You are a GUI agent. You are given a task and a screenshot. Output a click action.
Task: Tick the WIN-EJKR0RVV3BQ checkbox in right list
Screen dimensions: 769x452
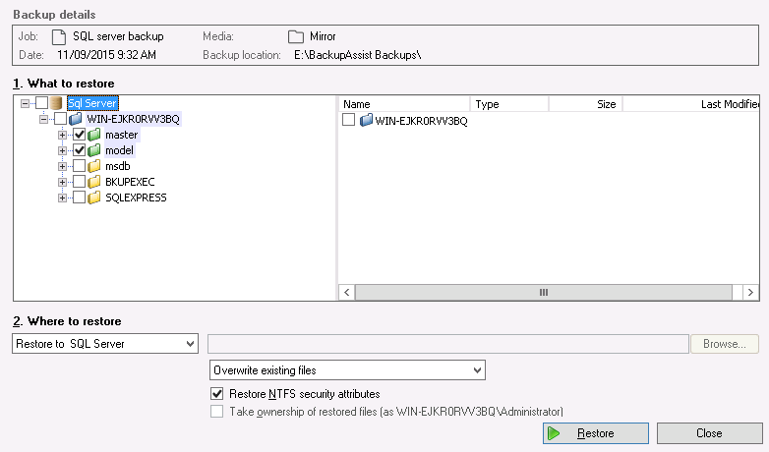tap(348, 120)
